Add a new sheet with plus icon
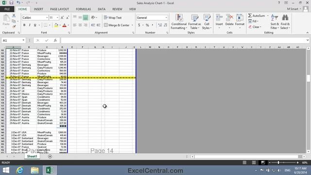Viewport: 311px width, 175px height. tap(50, 157)
